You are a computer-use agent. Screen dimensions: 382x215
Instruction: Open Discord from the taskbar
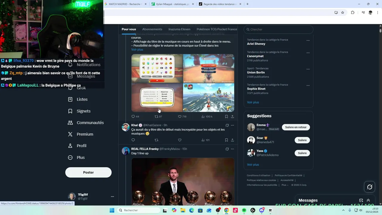pos(262,210)
